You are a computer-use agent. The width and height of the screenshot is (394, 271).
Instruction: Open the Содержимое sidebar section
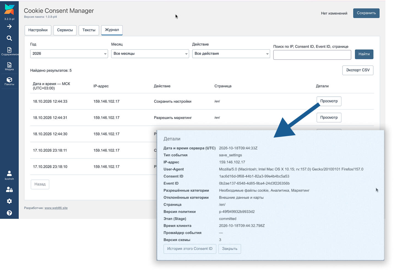click(x=9, y=51)
